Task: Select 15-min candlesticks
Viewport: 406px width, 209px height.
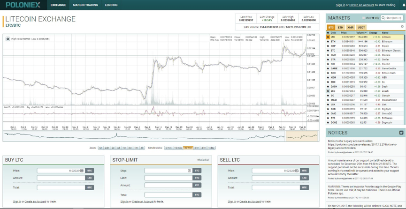Action: pos(178,148)
